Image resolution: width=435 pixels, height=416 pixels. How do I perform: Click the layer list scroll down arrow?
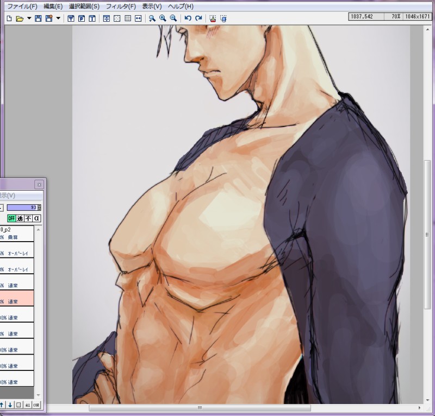coord(38,395)
